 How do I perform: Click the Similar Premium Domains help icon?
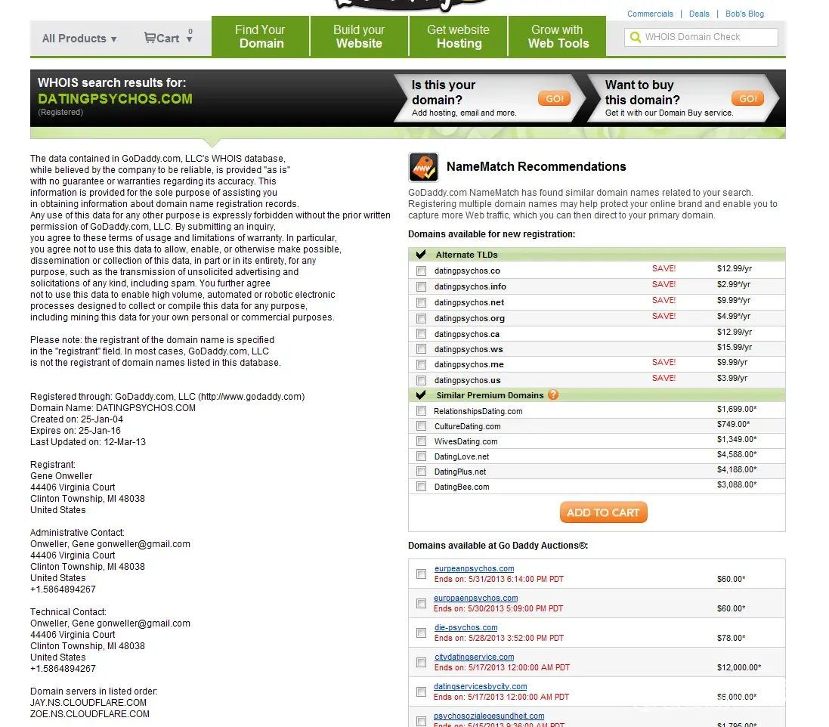[553, 395]
